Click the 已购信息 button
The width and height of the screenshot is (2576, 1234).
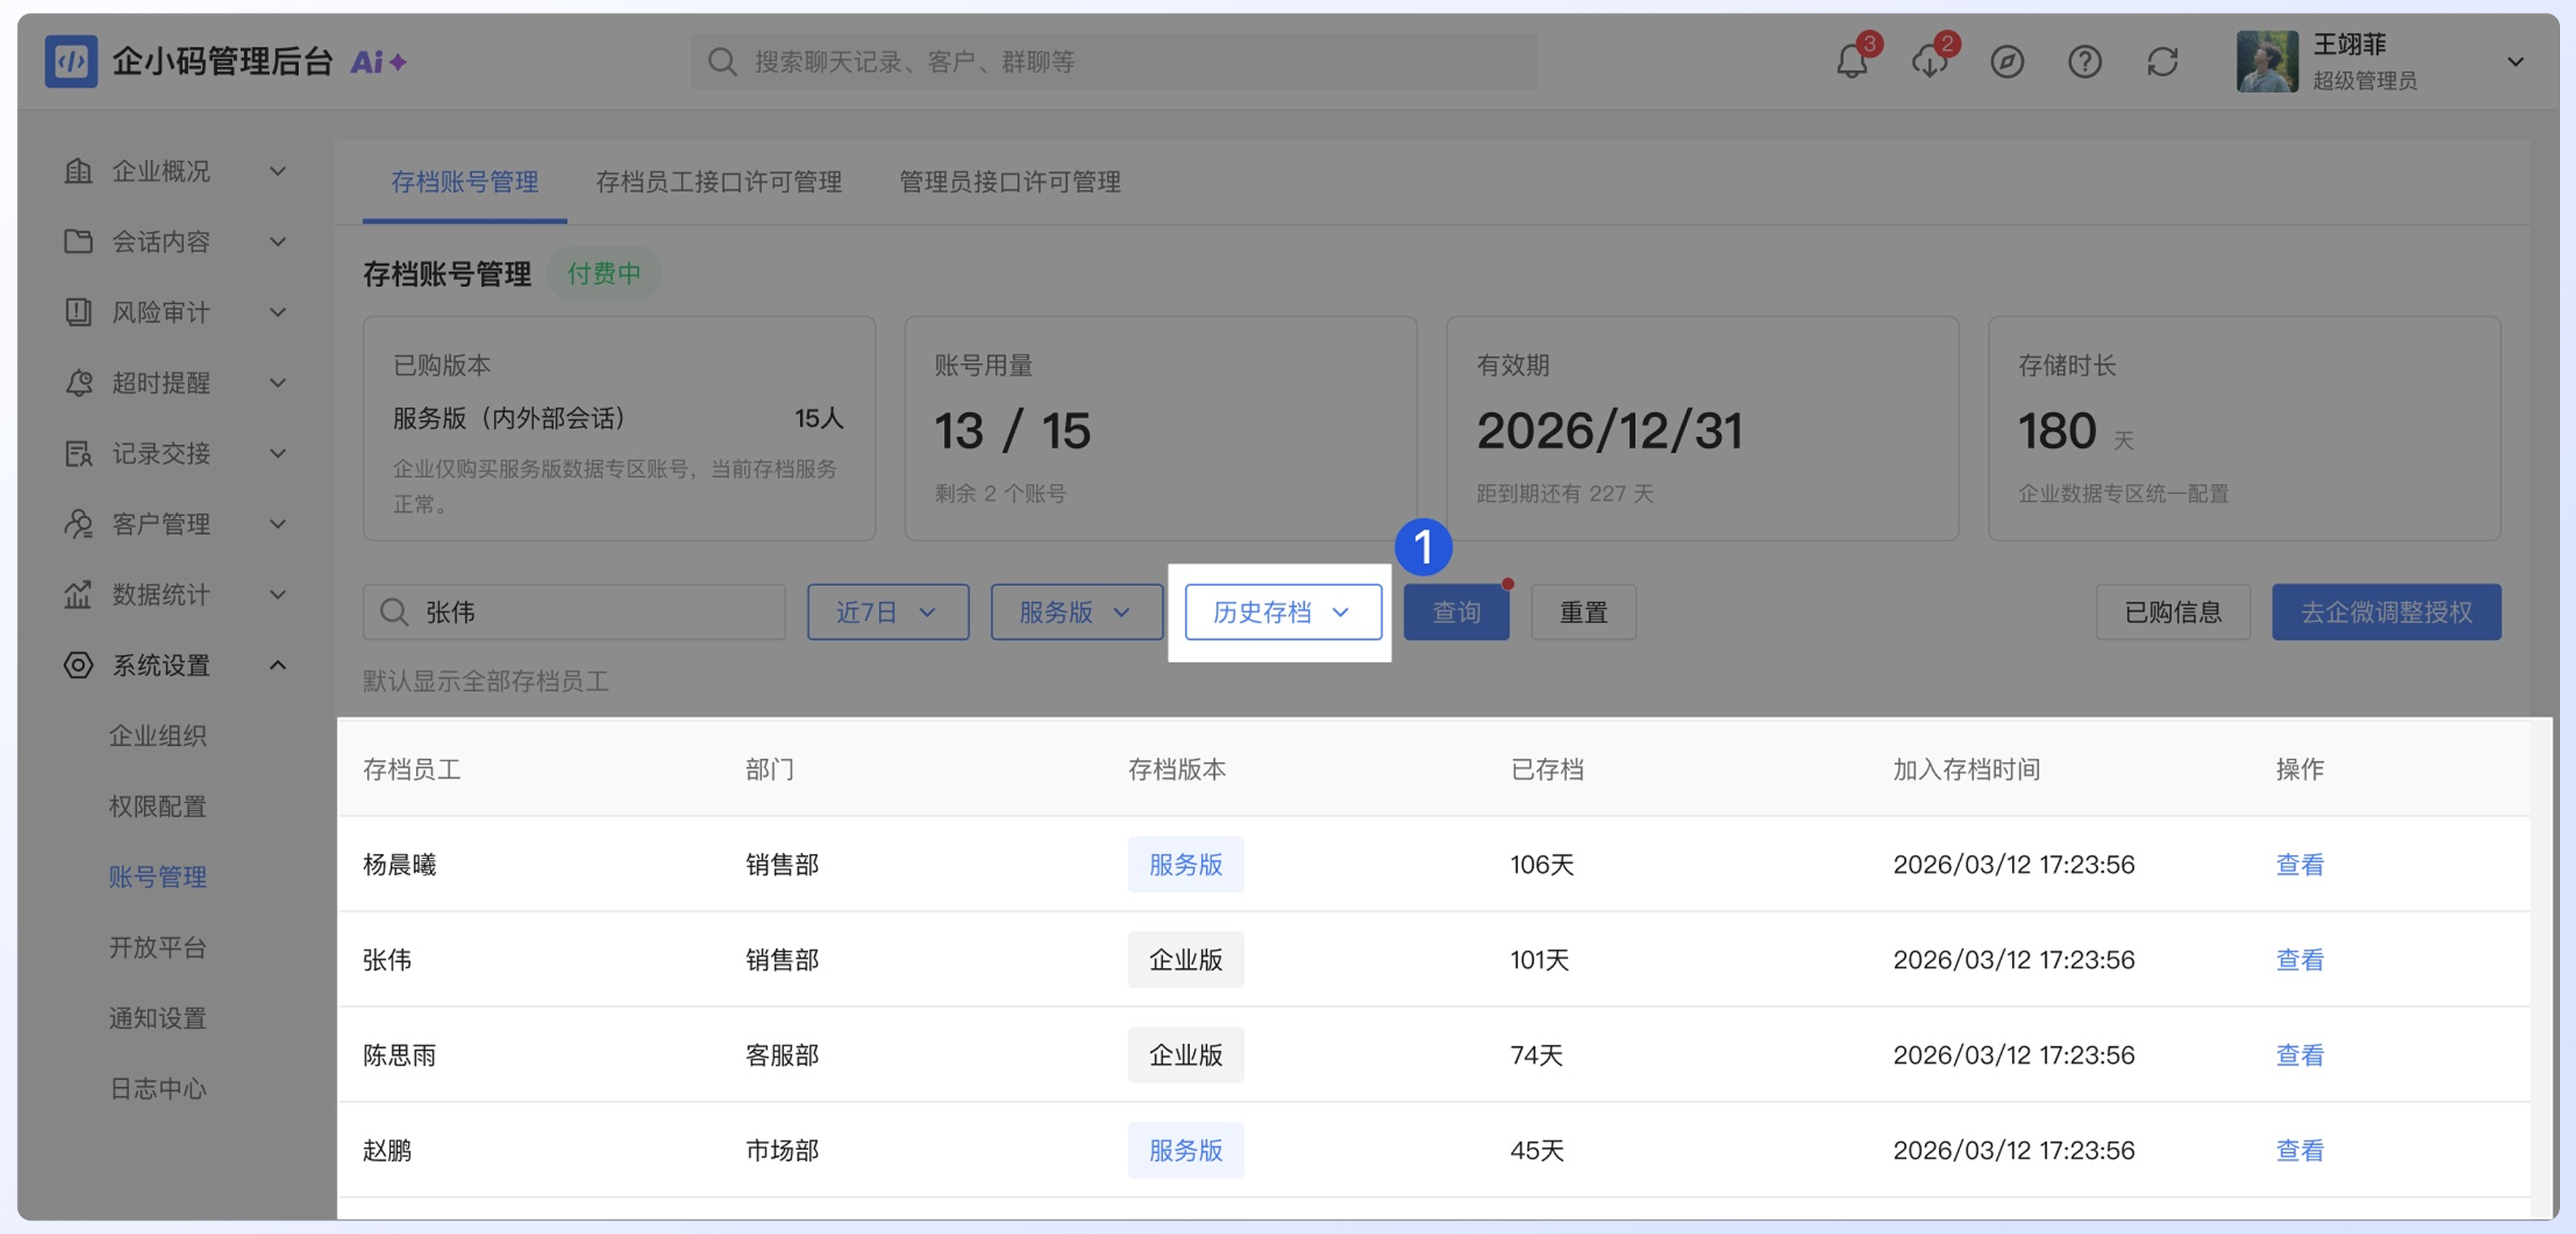2172,612
